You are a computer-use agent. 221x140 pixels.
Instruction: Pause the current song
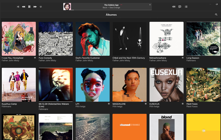29,6
